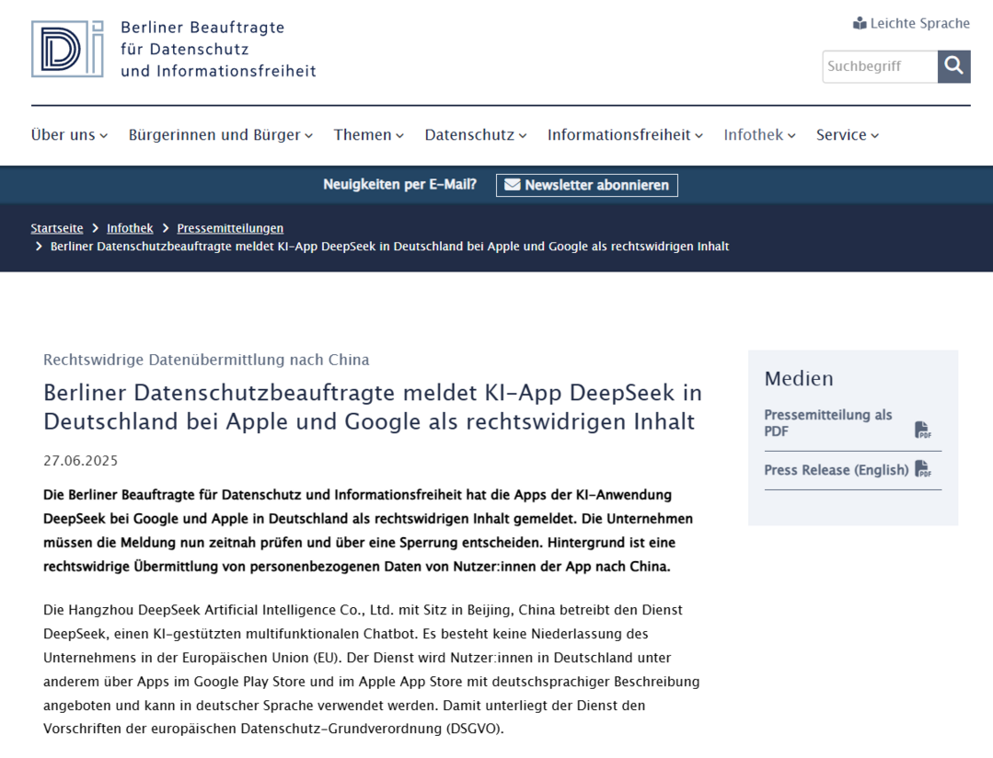The width and height of the screenshot is (993, 758).
Task: Click Neuigkeiten per E-Mail? text
Action: coord(399,184)
